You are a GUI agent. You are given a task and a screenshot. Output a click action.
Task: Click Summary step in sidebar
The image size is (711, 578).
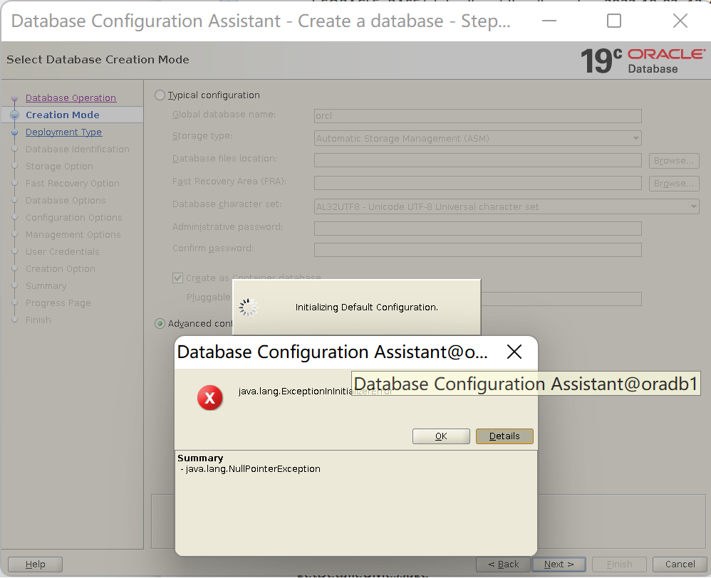(x=46, y=286)
